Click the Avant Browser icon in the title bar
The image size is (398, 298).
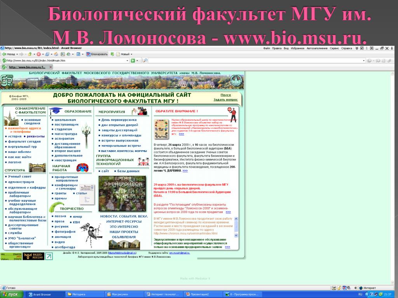[2, 48]
